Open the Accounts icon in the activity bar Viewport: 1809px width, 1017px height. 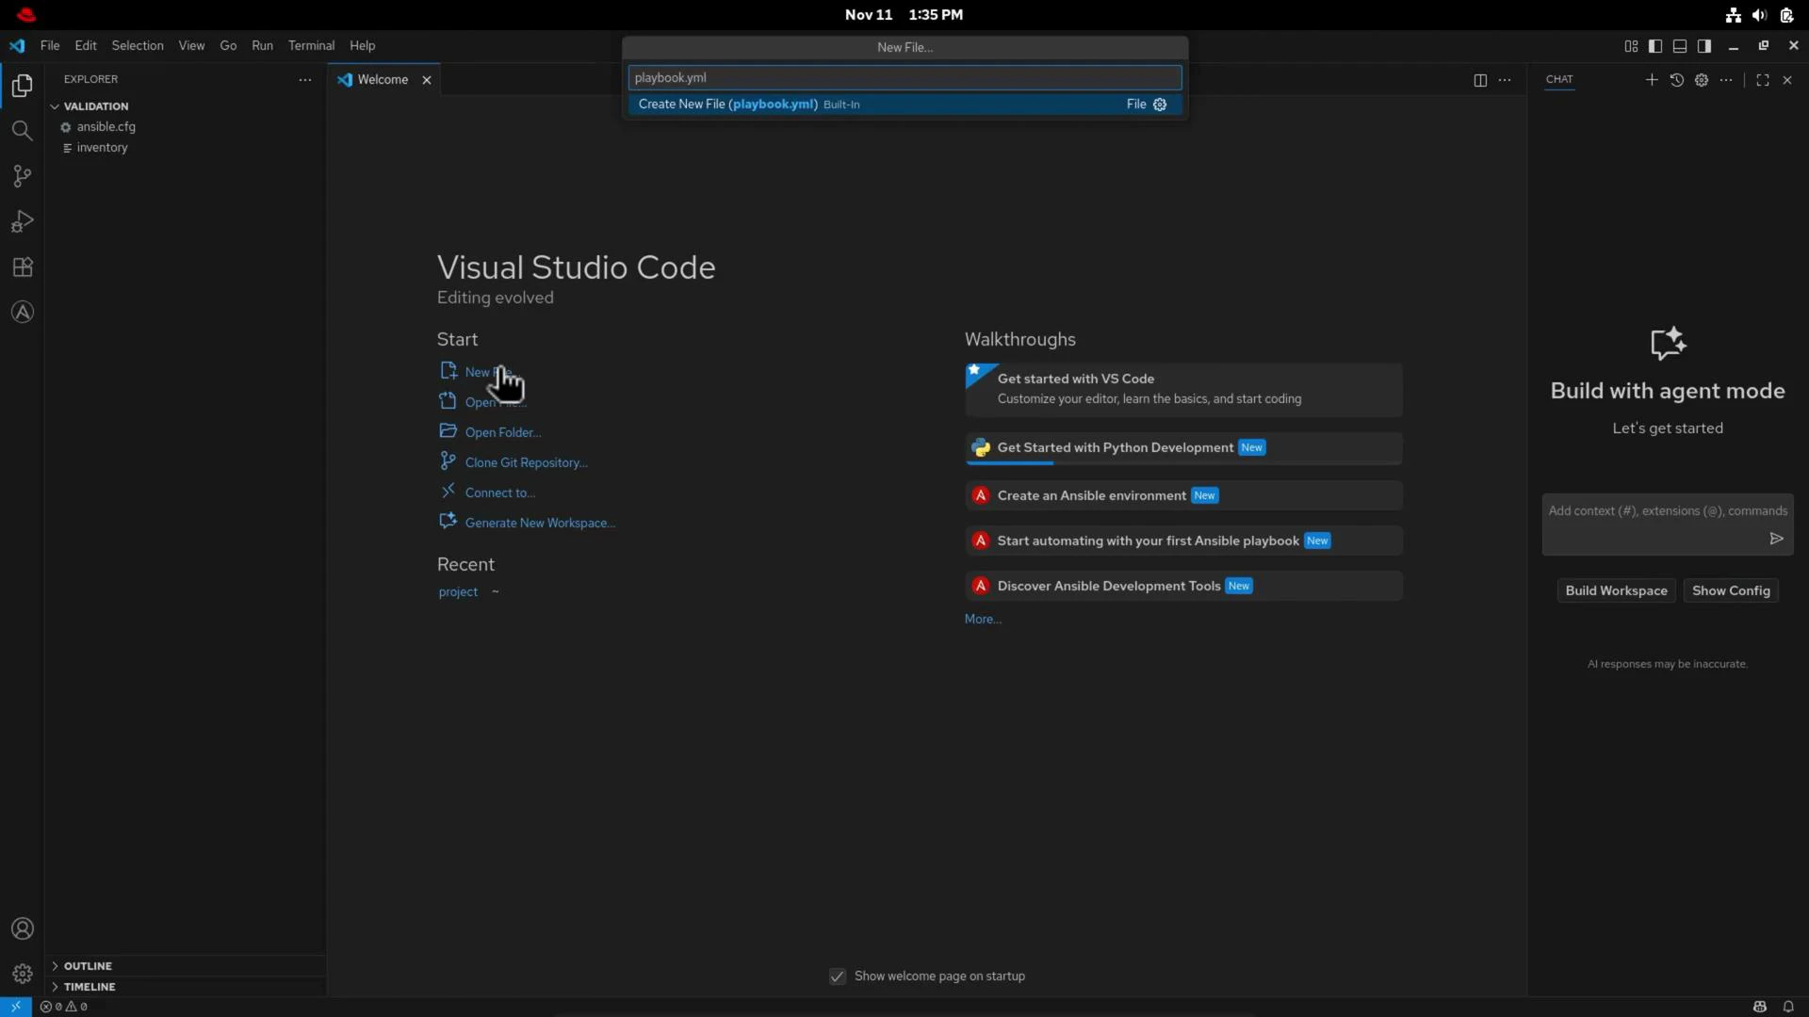click(22, 928)
